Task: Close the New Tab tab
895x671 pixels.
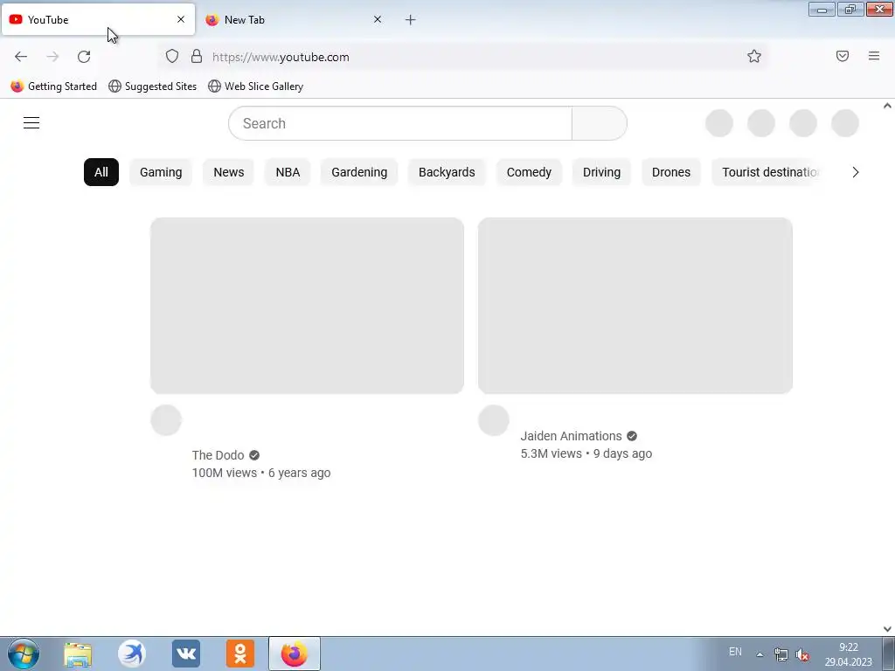Action: (378, 19)
